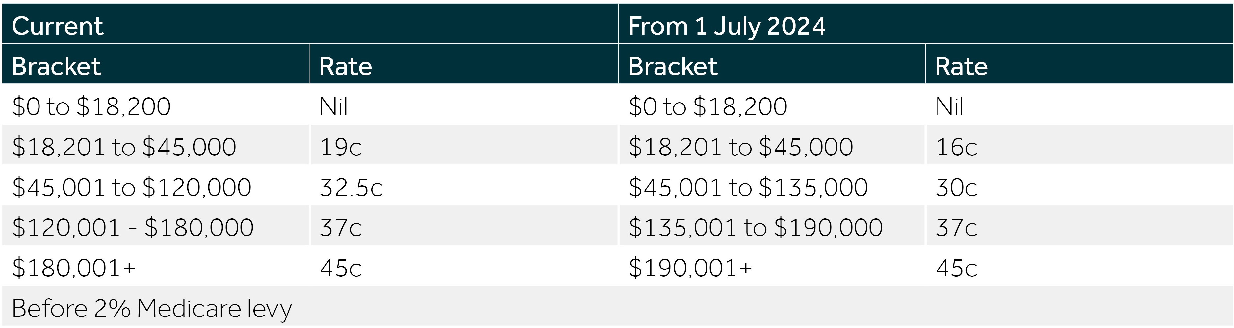Click the current 19c rate cell
This screenshot has width=1234, height=328.
(x=464, y=145)
